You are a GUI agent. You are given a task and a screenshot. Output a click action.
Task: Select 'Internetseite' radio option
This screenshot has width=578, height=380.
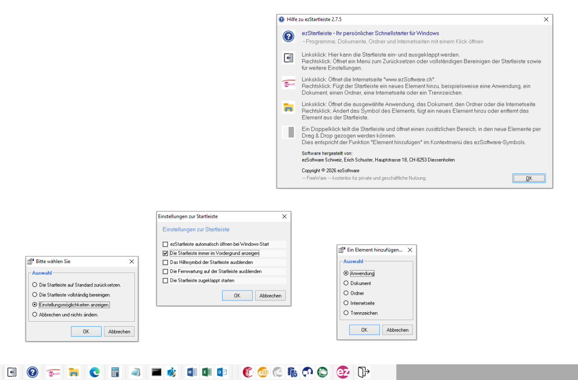click(x=359, y=303)
